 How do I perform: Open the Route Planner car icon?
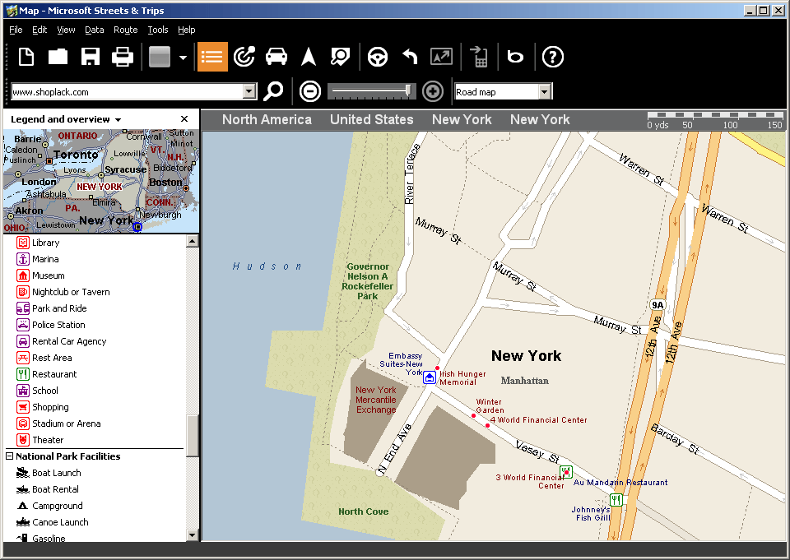tap(276, 57)
